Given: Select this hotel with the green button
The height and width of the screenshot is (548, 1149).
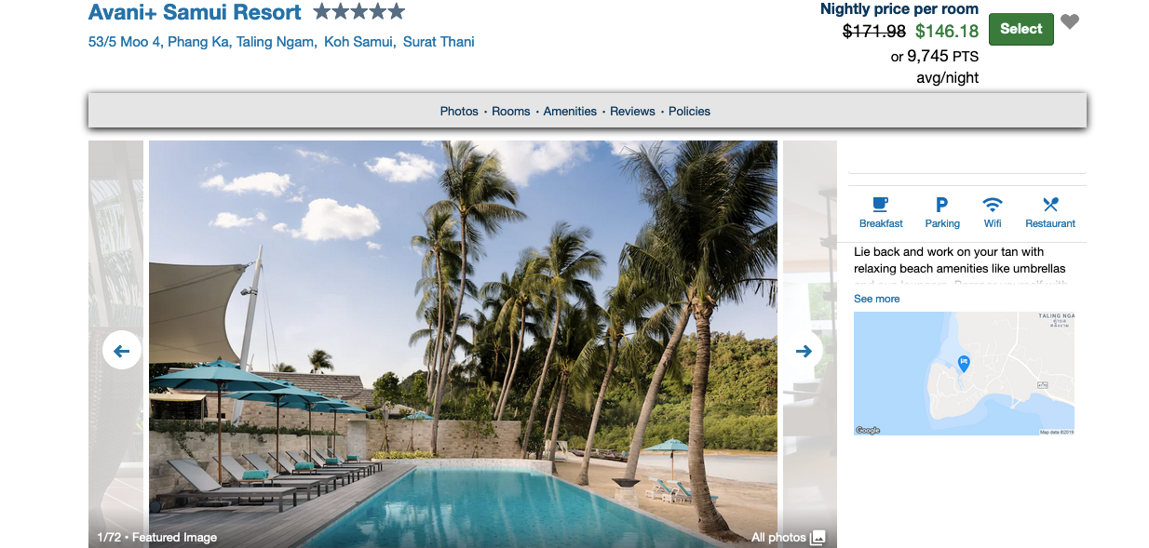Looking at the screenshot, I should click(1021, 29).
